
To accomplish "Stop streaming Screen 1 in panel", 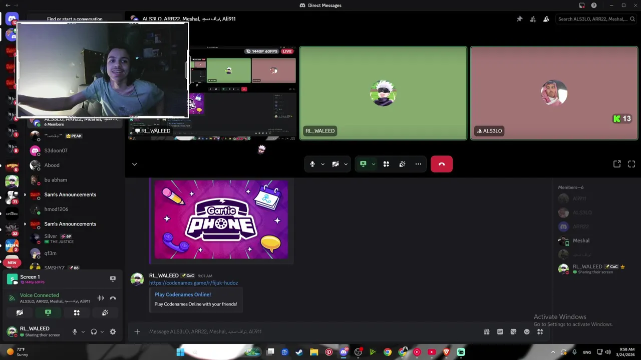I will pos(113,278).
